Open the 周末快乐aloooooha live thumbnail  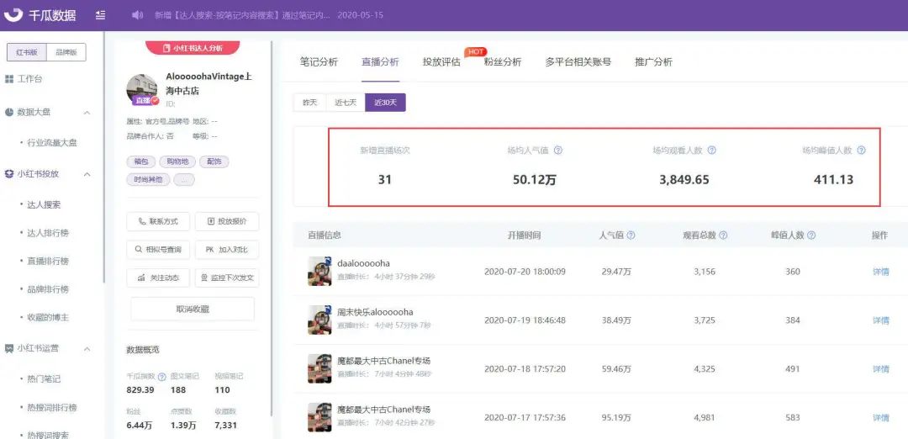[x=319, y=320]
